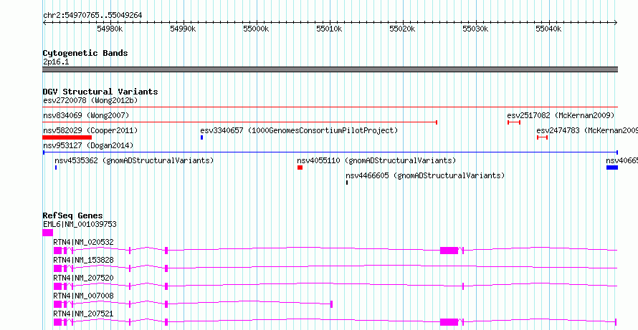Click the small blue esv3340657 variant marker
Screen dimensions: 638x330
[201, 137]
